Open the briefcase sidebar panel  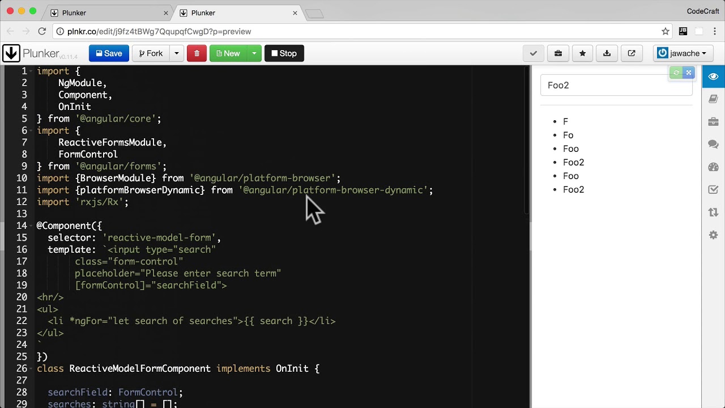713,122
